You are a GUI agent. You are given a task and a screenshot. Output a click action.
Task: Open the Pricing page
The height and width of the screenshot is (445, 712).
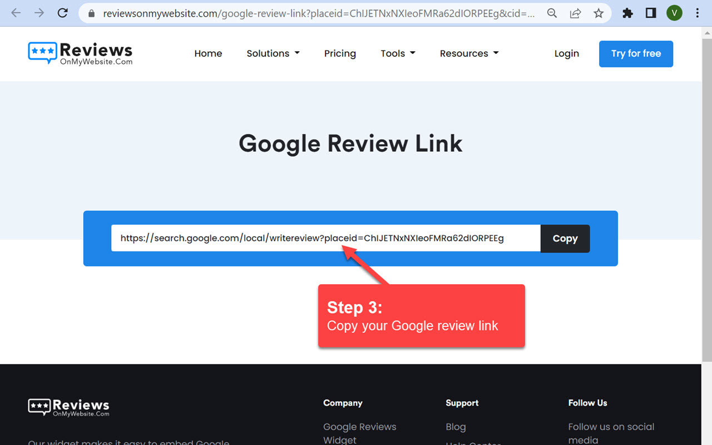coord(340,53)
